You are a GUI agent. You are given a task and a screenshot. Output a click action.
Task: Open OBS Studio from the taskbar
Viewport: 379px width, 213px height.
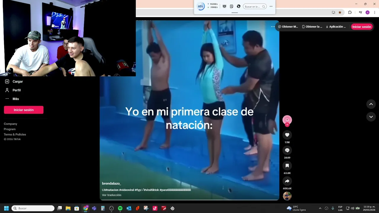112,208
